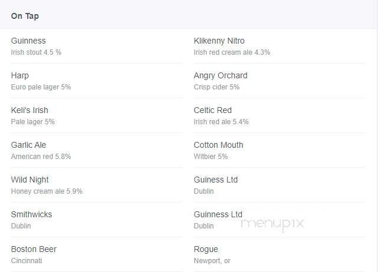Click the Cotton Mouth beer name
Viewport: 378px width, 272px height.
point(218,145)
